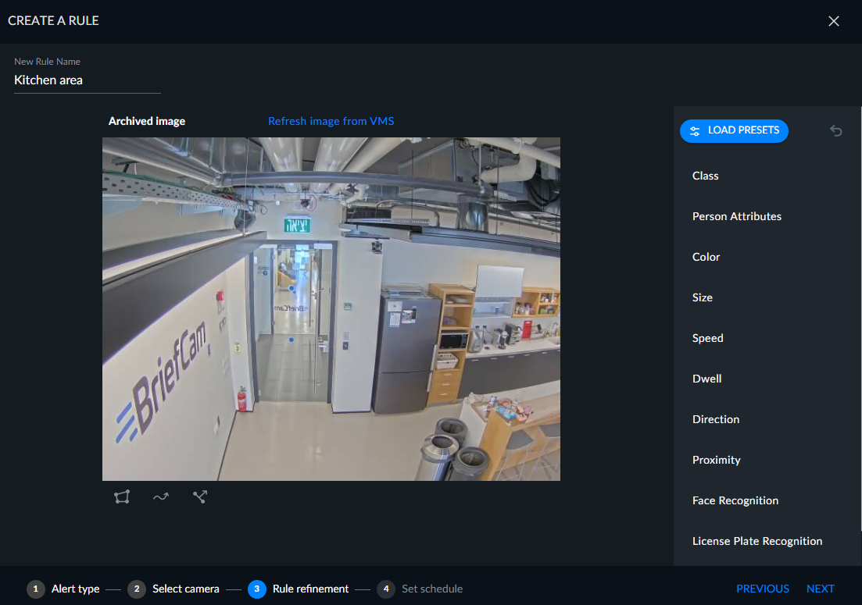862x605 pixels.
Task: Select the multi-point line crossing tool
Action: tap(200, 496)
